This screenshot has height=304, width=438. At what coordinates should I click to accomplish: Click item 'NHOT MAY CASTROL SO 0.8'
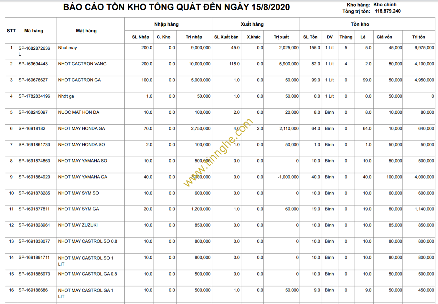(88, 241)
